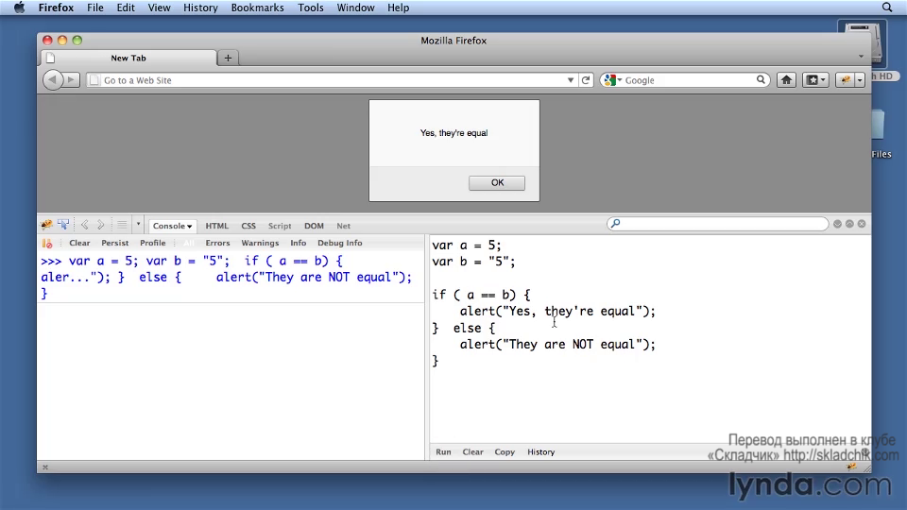Toggle the Errors console filter

tap(217, 243)
